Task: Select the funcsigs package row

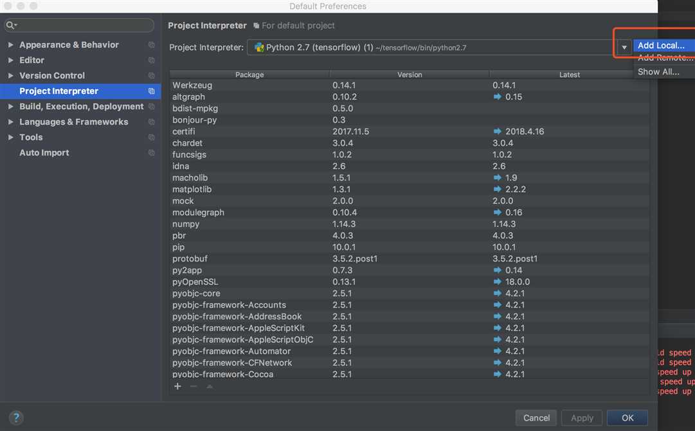Action: [x=410, y=154]
